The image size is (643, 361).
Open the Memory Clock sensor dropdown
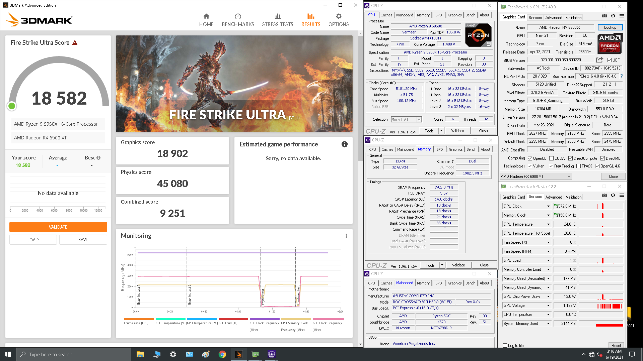(x=548, y=215)
